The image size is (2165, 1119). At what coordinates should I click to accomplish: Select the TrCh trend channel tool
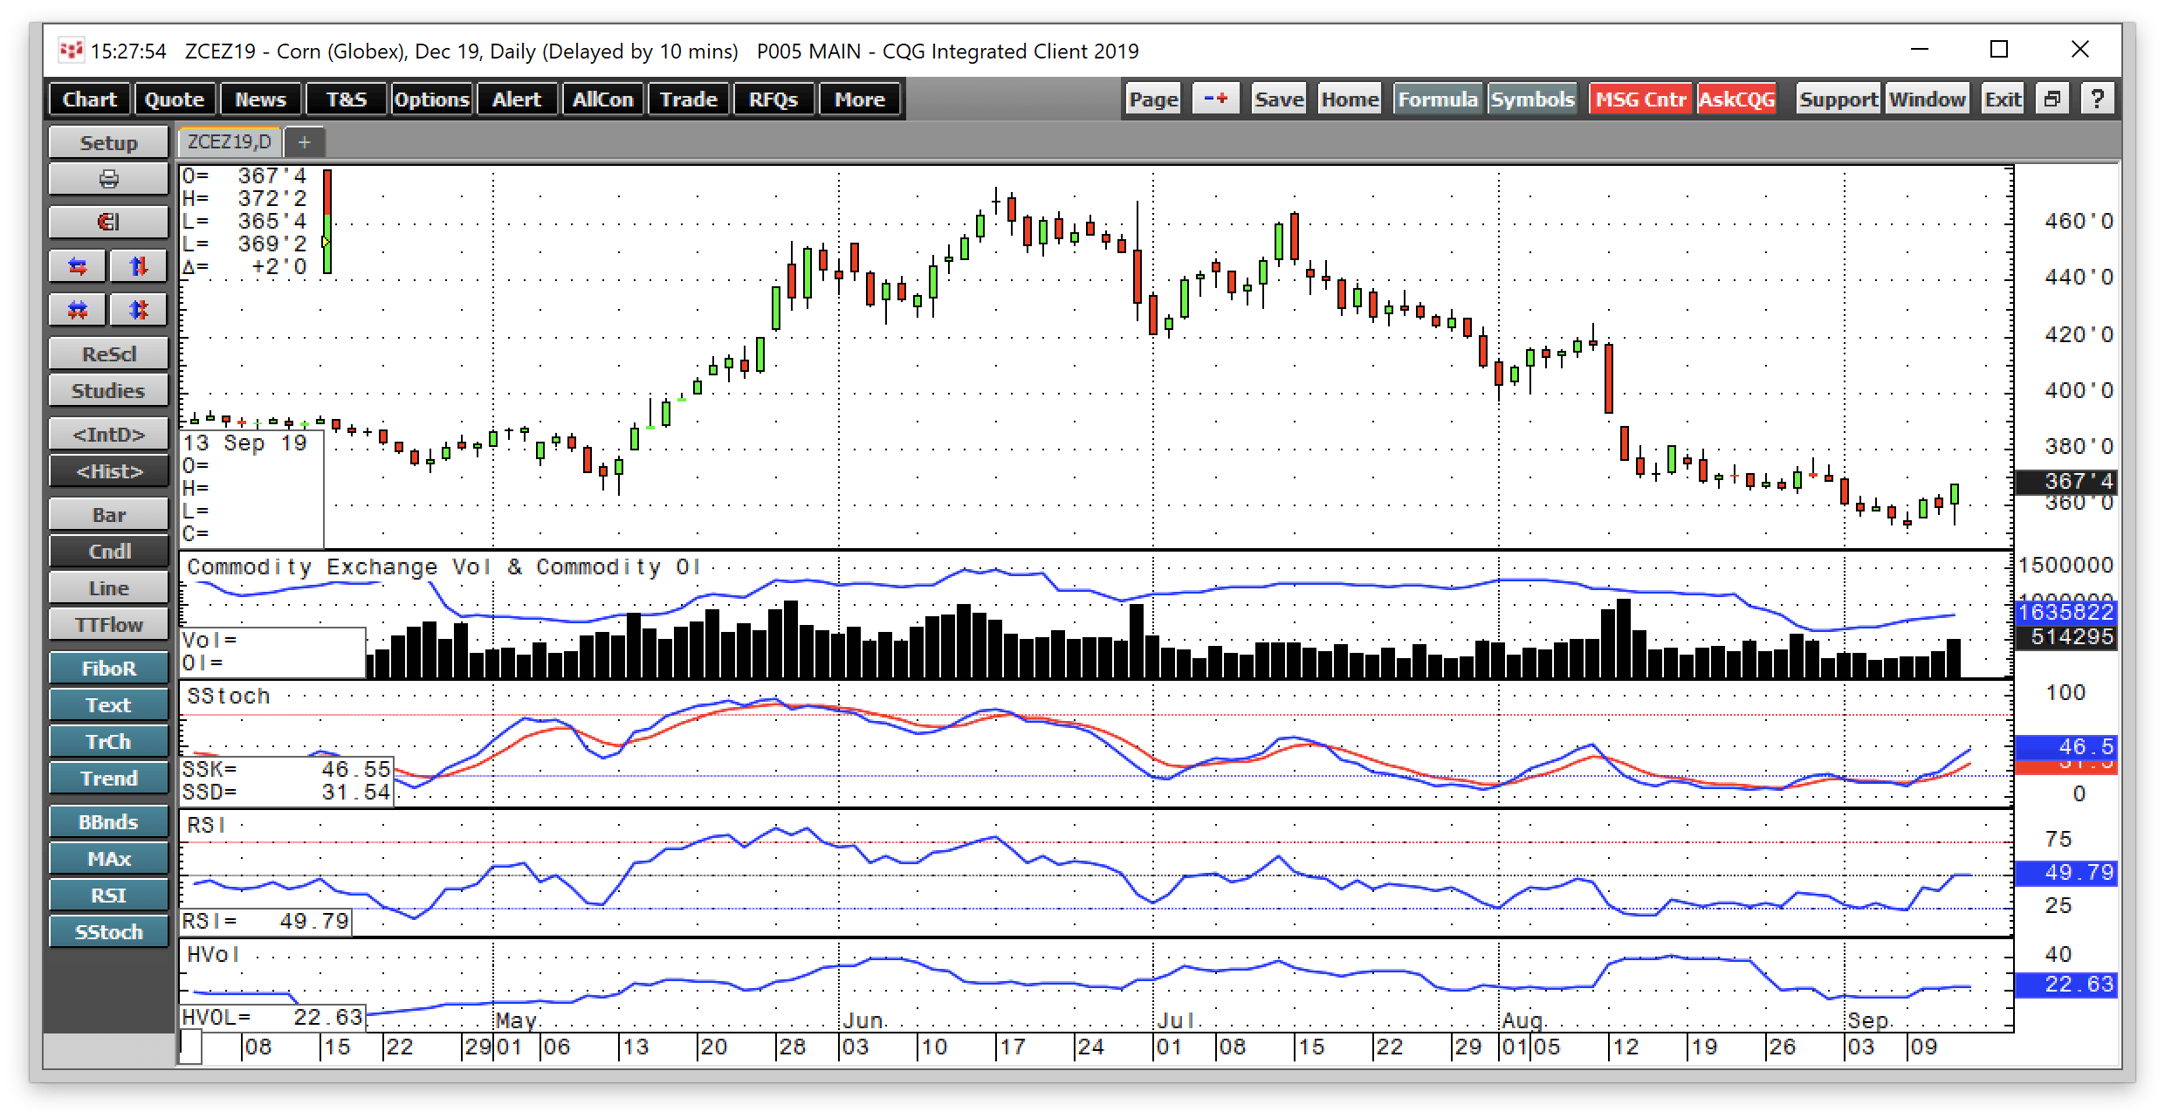tap(108, 741)
